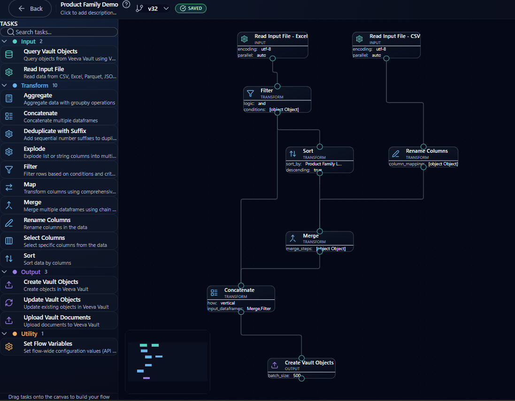
Task: Click the SAVED status badge
Action: (x=191, y=8)
